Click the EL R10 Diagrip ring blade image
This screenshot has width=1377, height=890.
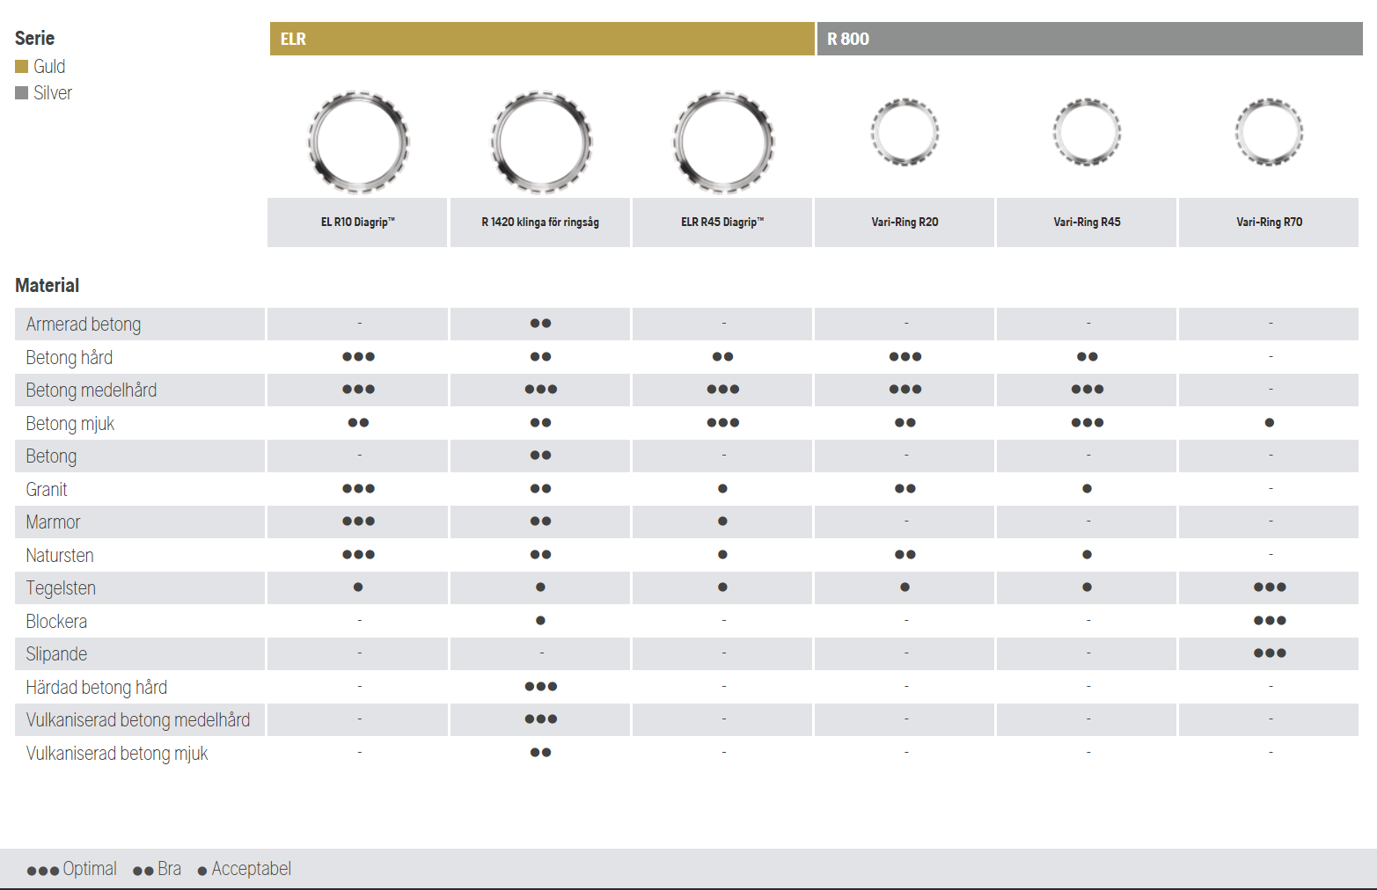[x=358, y=142]
